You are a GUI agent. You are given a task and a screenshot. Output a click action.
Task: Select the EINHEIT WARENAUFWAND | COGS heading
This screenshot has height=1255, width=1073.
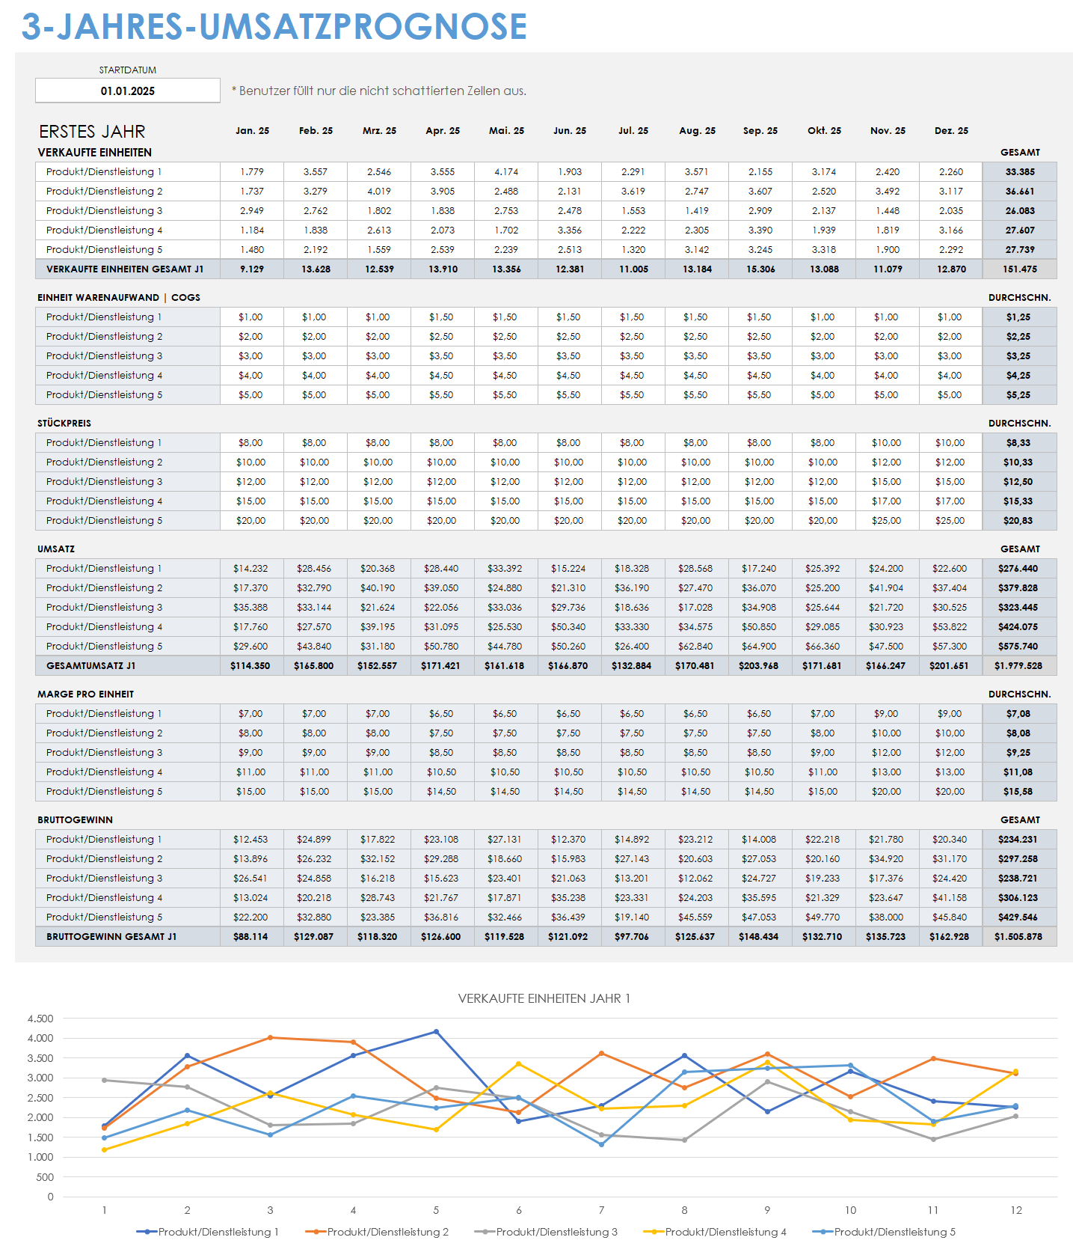pos(119,298)
